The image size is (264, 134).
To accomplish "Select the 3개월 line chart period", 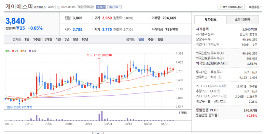I will click(48, 39).
